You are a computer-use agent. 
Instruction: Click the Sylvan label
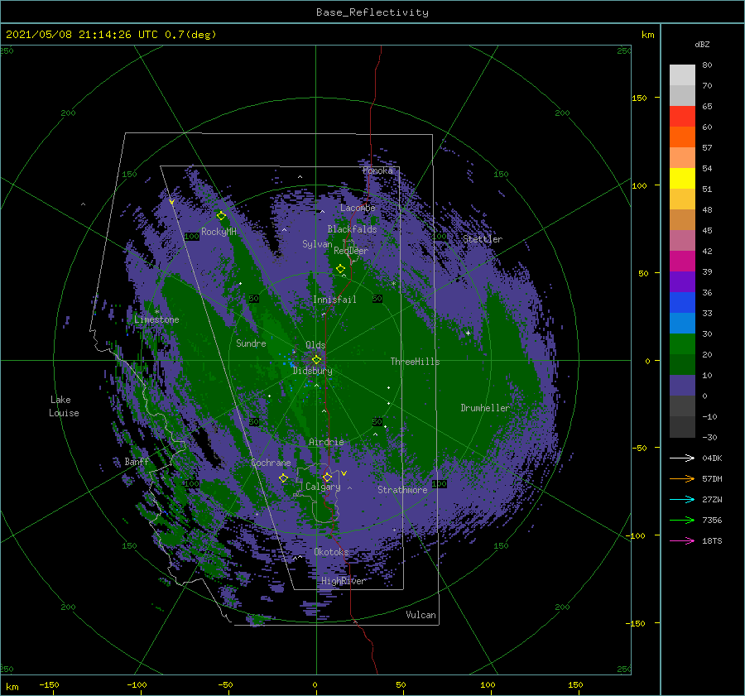coord(317,244)
